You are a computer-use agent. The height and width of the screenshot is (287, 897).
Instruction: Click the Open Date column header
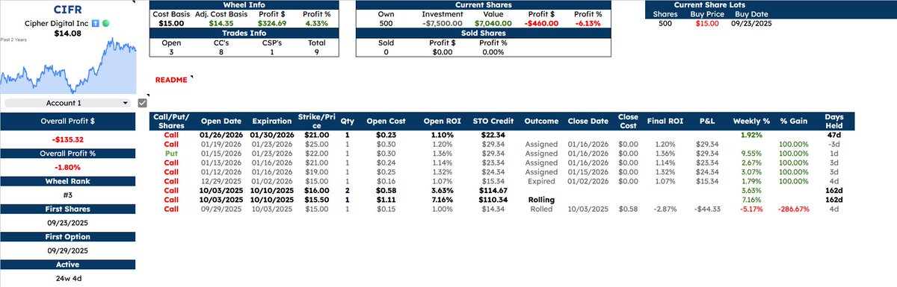pyautogui.click(x=221, y=121)
